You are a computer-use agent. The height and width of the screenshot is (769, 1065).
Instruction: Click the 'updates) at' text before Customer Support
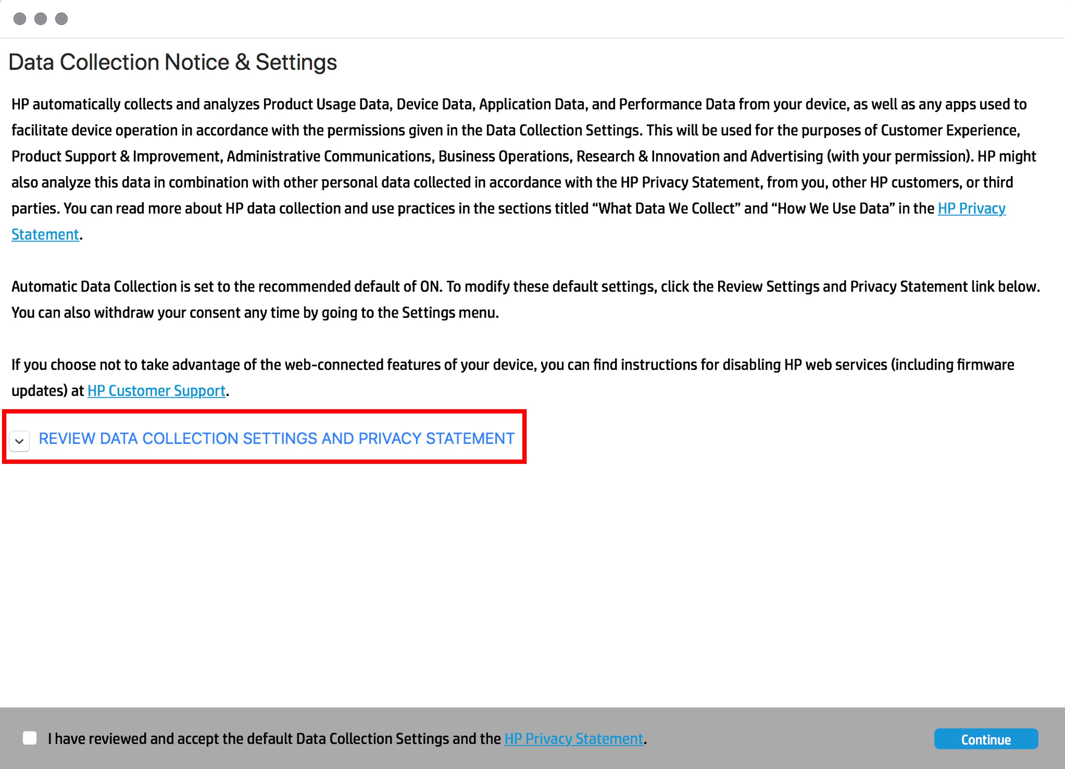tap(47, 391)
